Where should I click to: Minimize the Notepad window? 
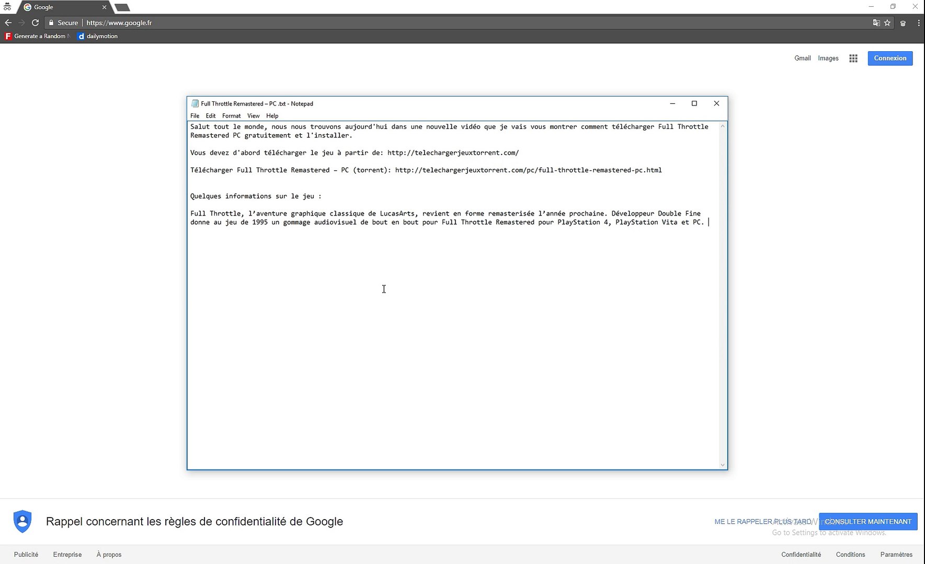(672, 103)
